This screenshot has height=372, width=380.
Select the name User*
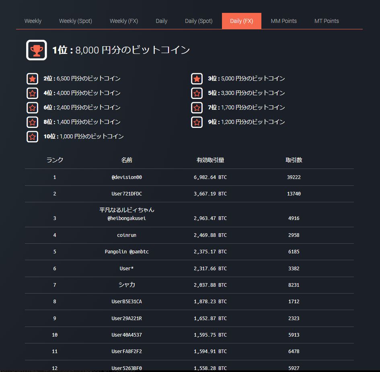pyautogui.click(x=127, y=269)
